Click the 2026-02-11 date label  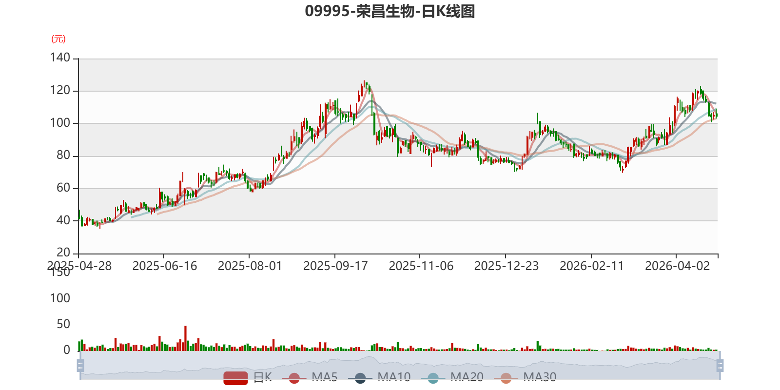point(592,266)
